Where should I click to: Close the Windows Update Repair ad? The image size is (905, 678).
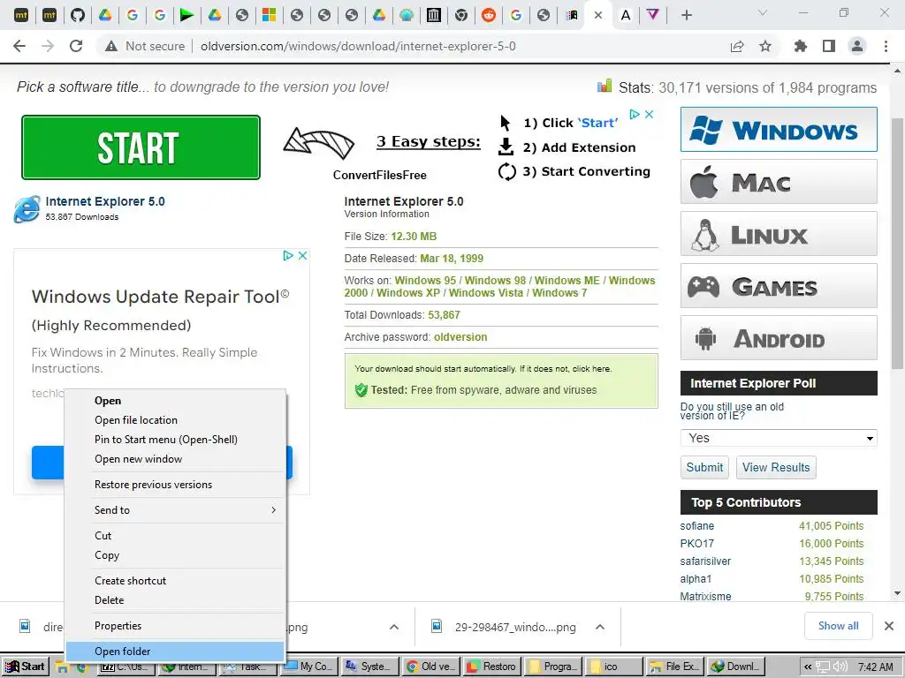[302, 255]
